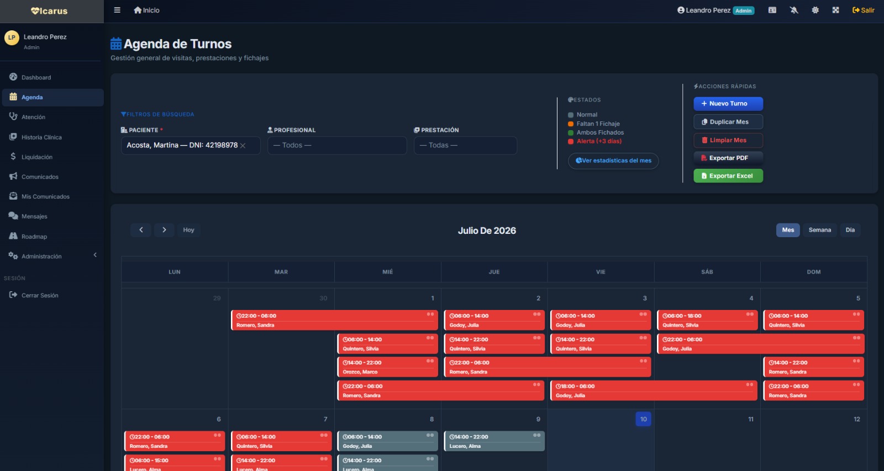The image size is (884, 471).
Task: Click the Limpiar Mes button
Action: tap(728, 140)
